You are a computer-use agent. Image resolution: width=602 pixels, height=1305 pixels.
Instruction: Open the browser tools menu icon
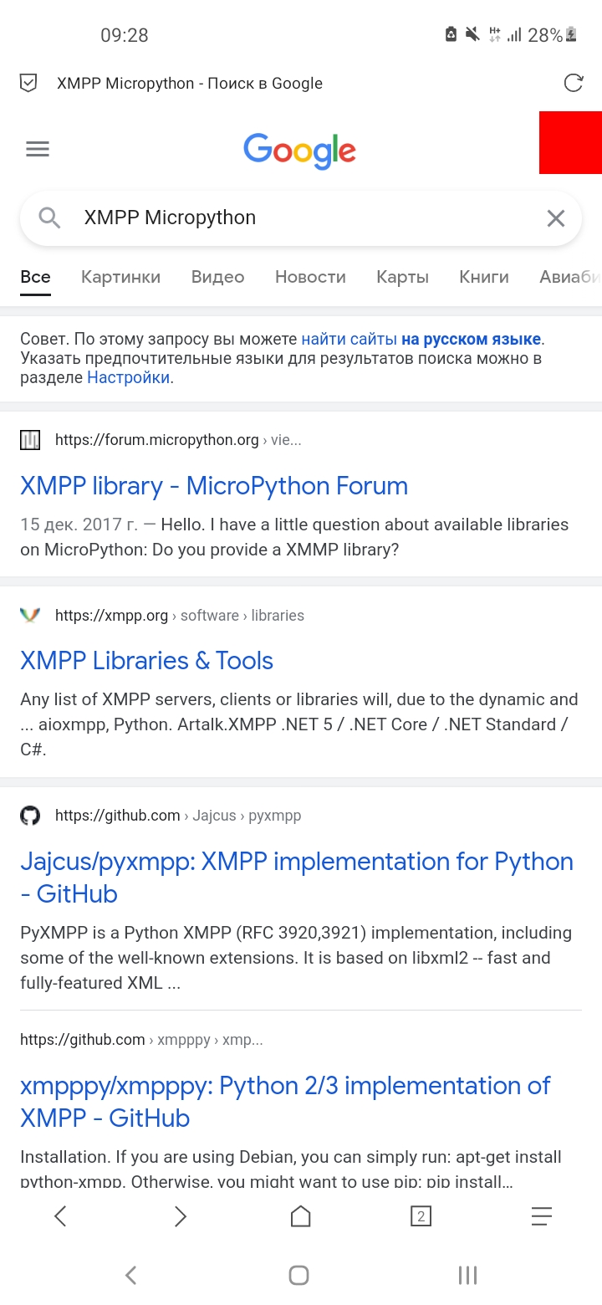pyautogui.click(x=542, y=1216)
